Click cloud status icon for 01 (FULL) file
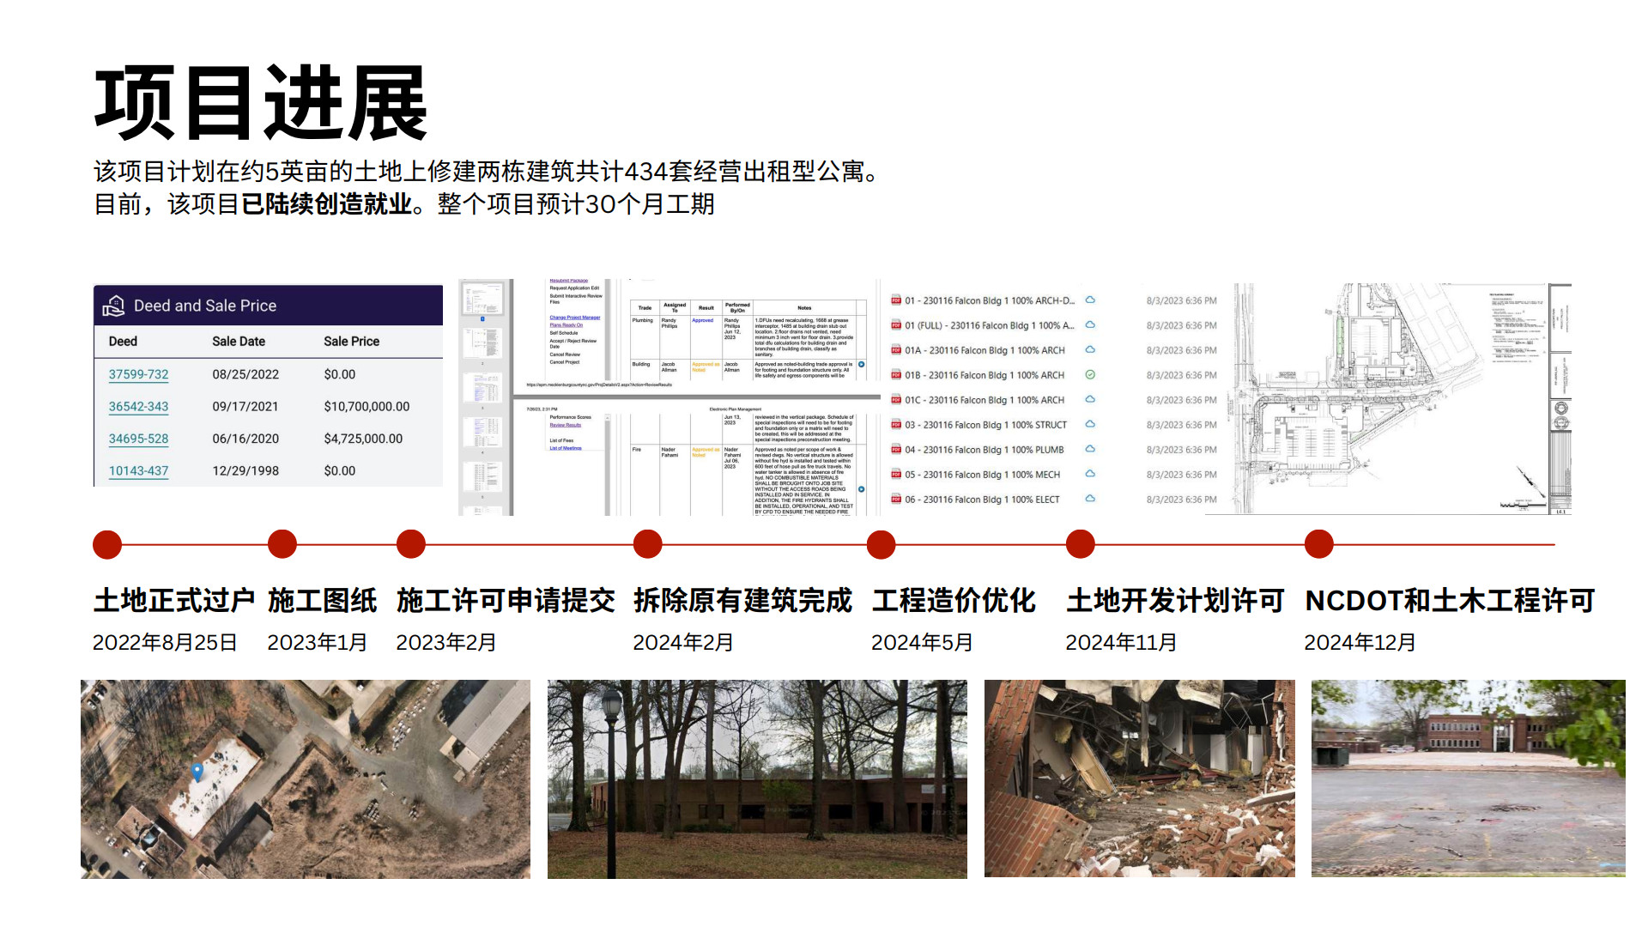This screenshot has height=927, width=1648. coord(1090,324)
